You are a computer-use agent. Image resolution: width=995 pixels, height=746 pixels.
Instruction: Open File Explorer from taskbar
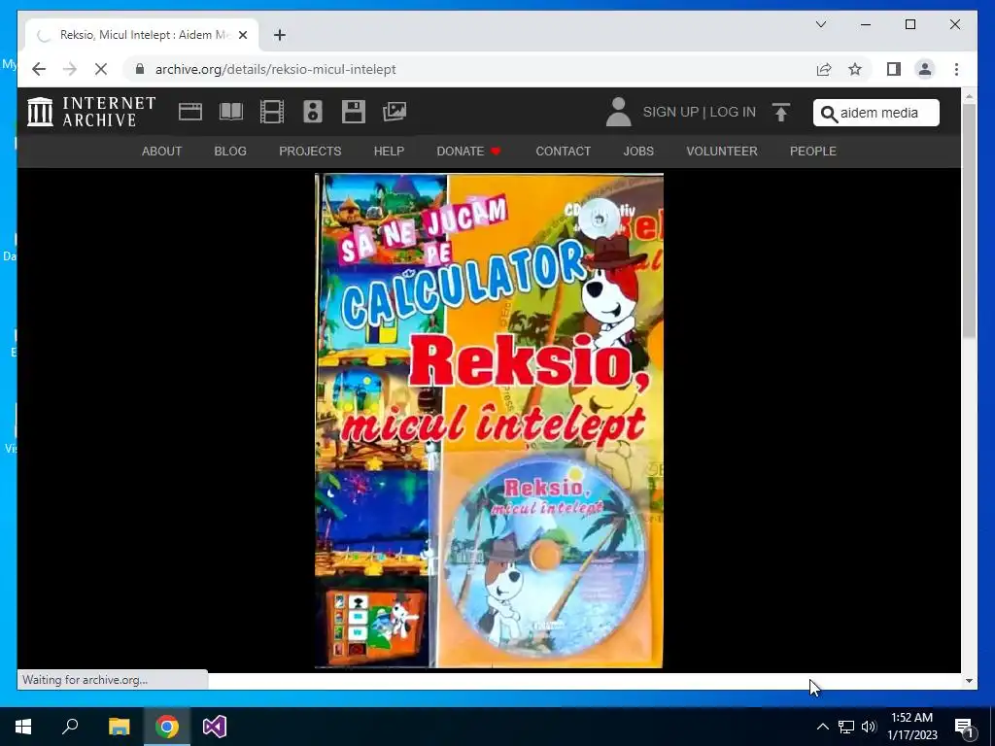[x=119, y=727]
